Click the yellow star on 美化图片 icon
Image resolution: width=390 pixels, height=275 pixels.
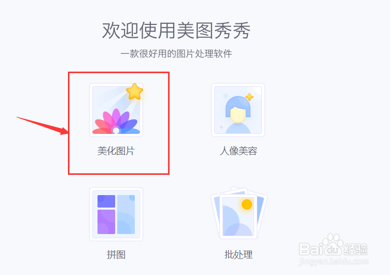click(x=134, y=92)
